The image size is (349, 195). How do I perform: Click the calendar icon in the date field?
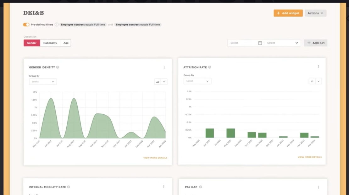pyautogui.click(x=260, y=43)
